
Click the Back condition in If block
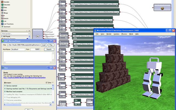pyautogui.click(x=62, y=60)
